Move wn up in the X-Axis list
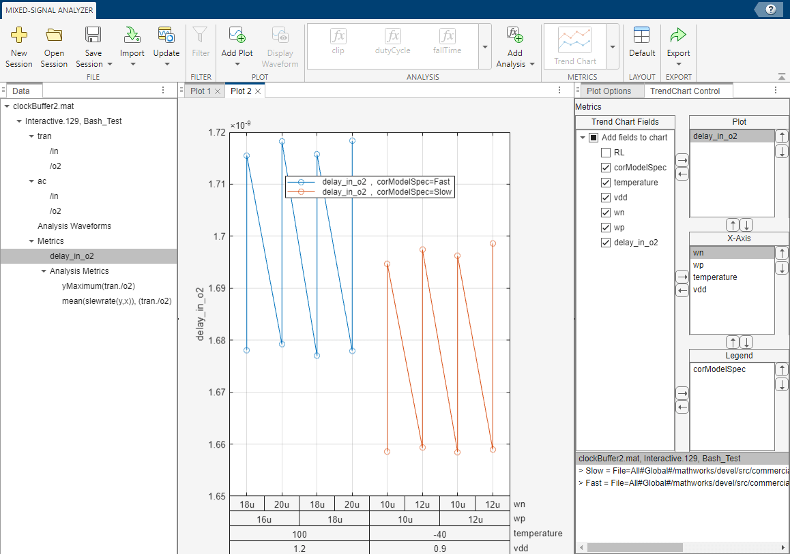This screenshot has width=790, height=554. 782,252
